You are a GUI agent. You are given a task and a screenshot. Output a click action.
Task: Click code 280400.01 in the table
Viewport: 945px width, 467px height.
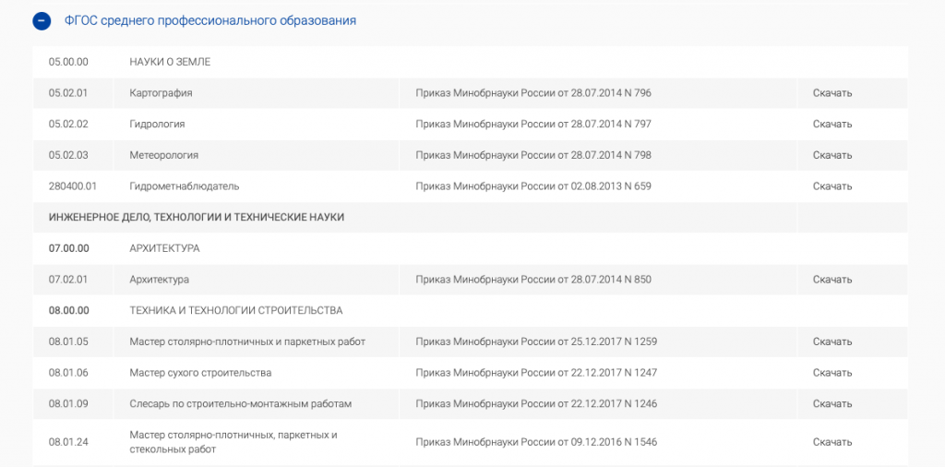(x=72, y=186)
